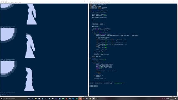This screenshot has height=100, width=178.
Task: Open Visual Studio purple icon on taskbar
Action: click(x=56, y=99)
